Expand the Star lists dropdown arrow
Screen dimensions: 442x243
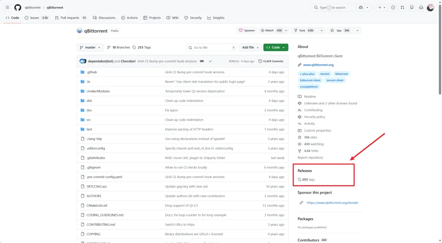coord(357,30)
